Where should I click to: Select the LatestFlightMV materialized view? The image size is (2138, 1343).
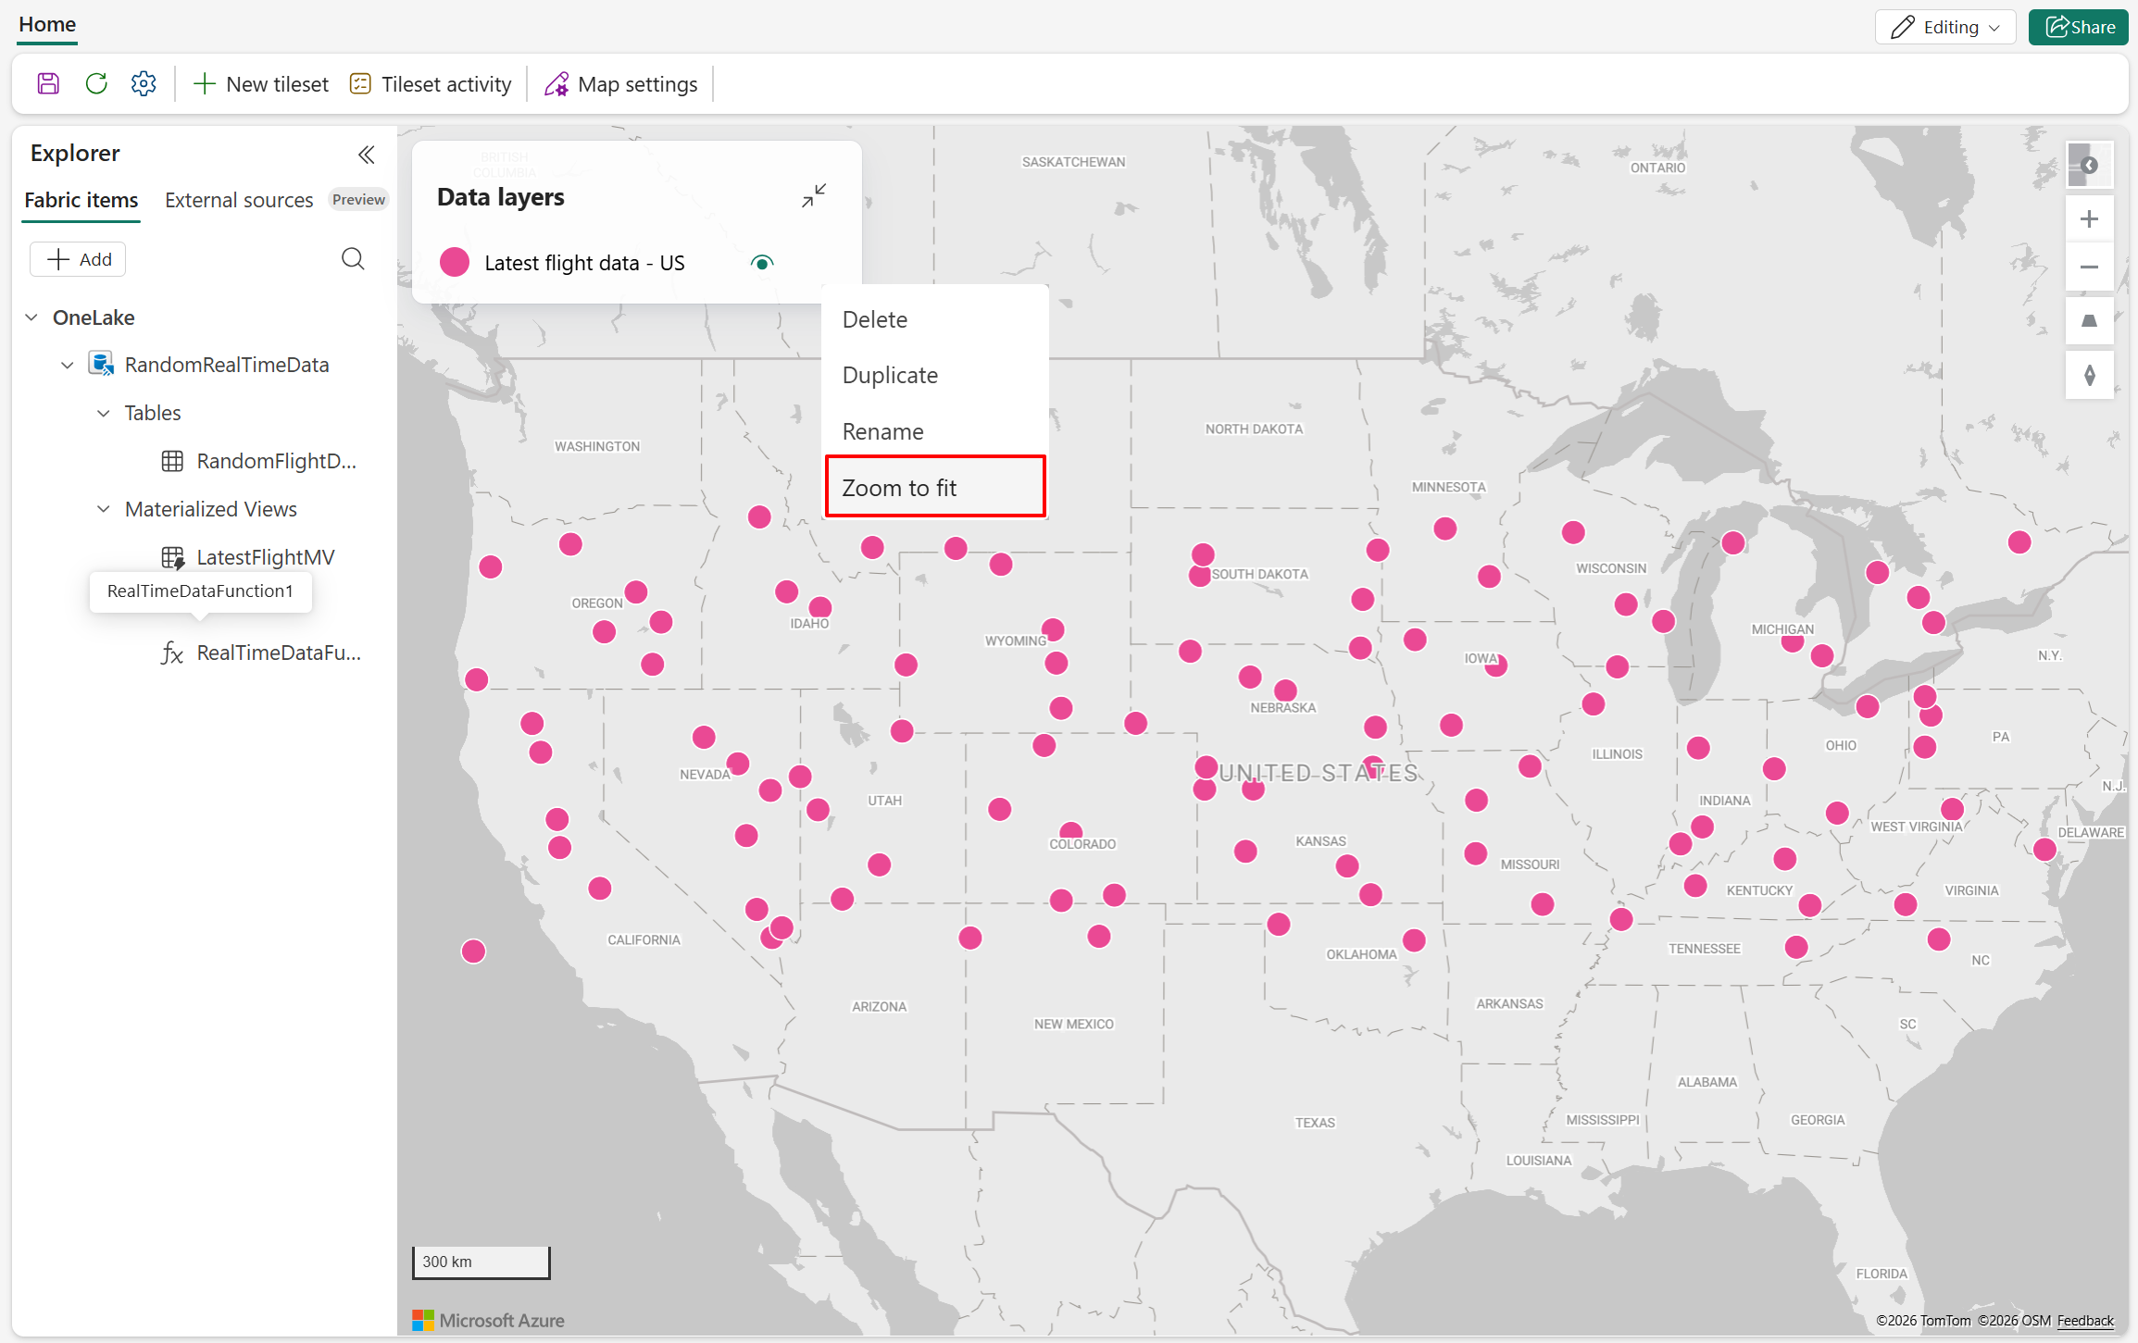click(266, 556)
